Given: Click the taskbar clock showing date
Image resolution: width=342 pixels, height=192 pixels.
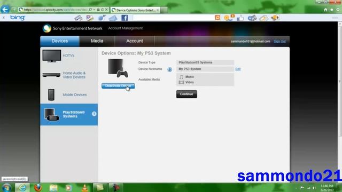Looking at the screenshot, I should point(327,188).
